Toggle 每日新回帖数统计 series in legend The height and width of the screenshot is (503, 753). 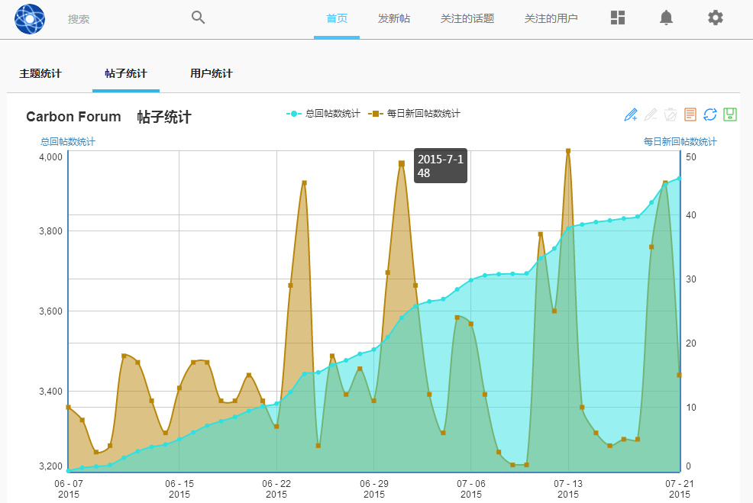click(x=414, y=114)
